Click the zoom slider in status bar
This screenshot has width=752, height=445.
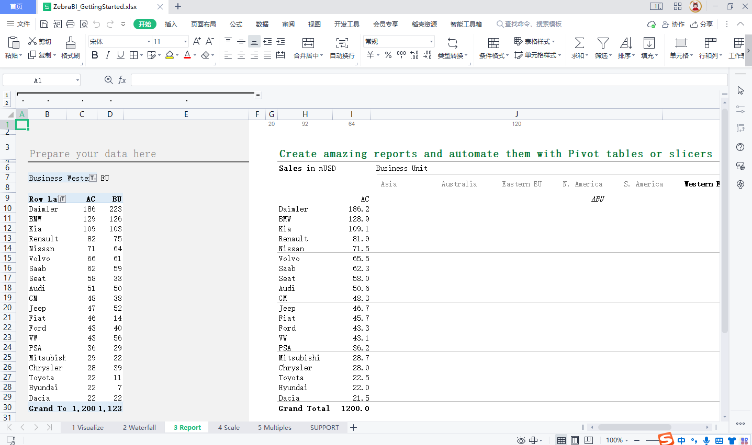click(651, 440)
